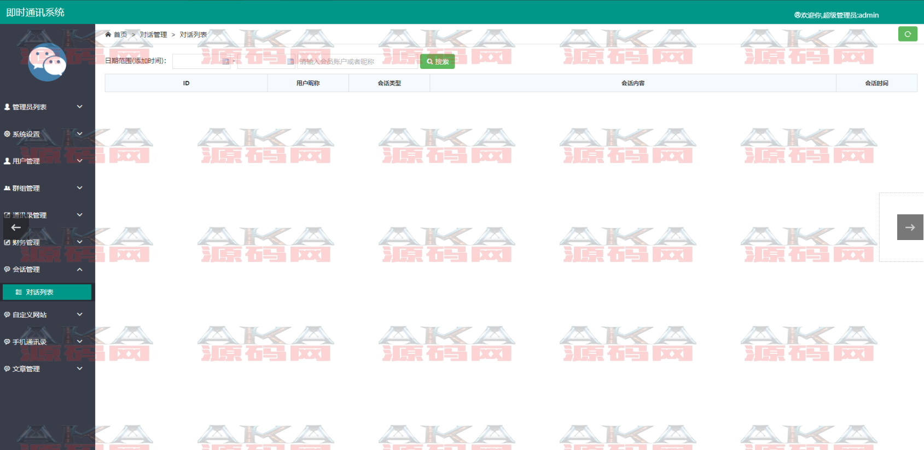Click the right arrow navigation button
Screen dimensions: 924x450
click(910, 227)
